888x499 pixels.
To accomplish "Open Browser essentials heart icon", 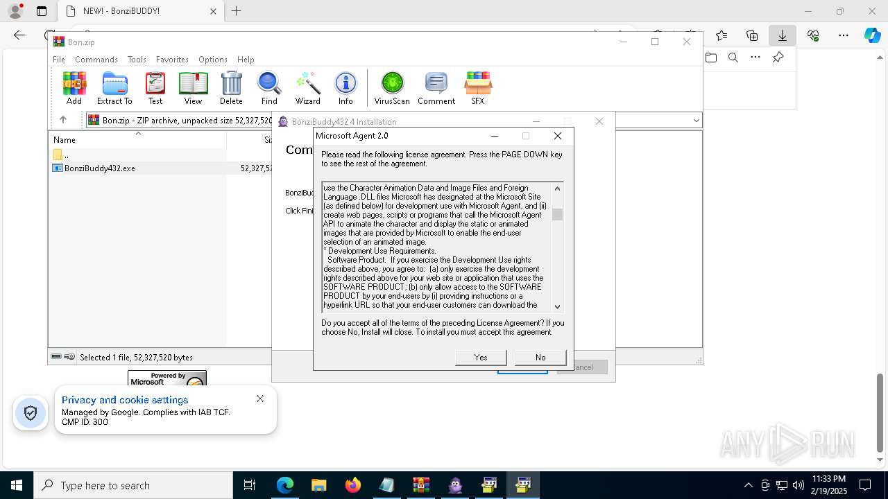I will pyautogui.click(x=813, y=35).
